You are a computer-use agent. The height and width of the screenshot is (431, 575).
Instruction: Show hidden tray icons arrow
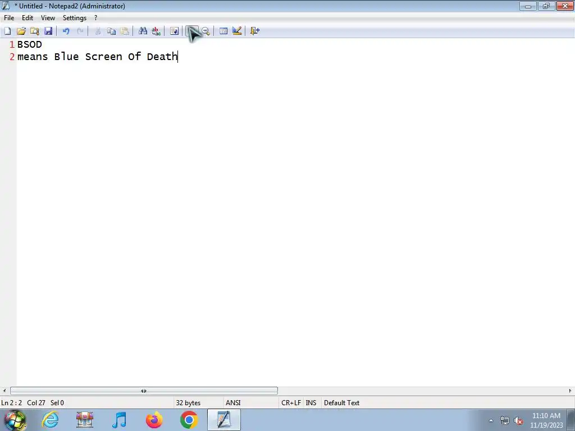click(x=491, y=421)
